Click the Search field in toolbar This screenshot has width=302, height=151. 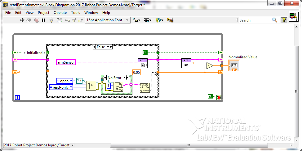(x=254, y=20)
